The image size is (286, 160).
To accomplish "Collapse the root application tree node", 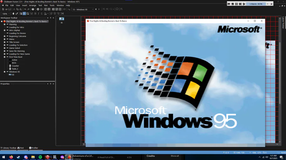I will point(2,22).
